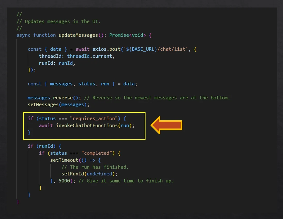The image size is (283, 219).
Task: Click the orange arrow beside the highlighted code
Action: pyautogui.click(x=166, y=125)
